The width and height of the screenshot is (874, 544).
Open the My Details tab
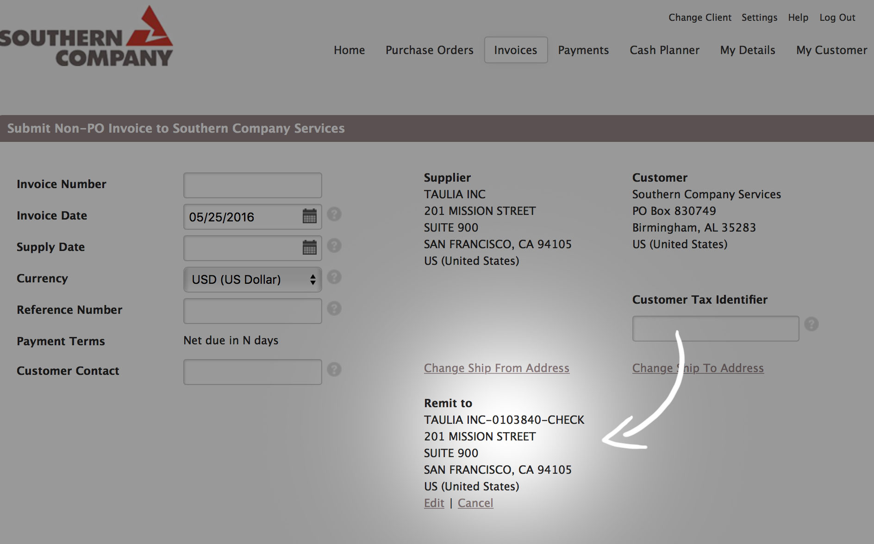click(748, 50)
